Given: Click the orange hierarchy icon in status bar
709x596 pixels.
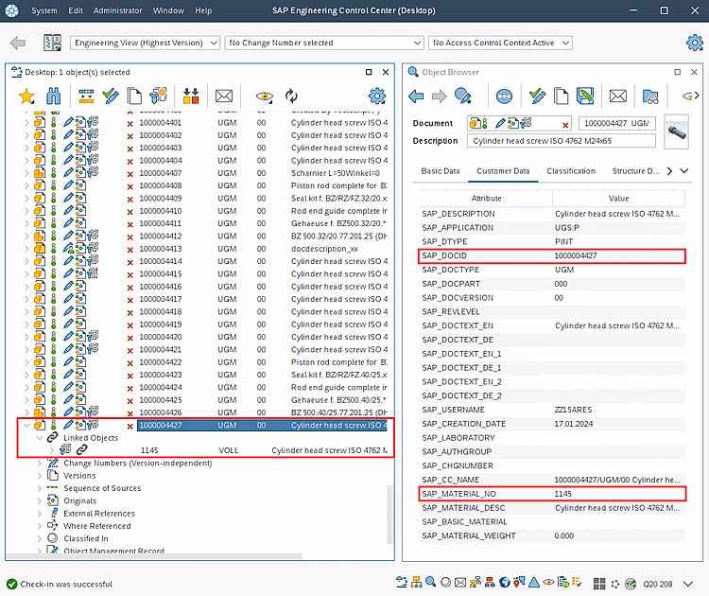Looking at the screenshot, I should tap(417, 583).
